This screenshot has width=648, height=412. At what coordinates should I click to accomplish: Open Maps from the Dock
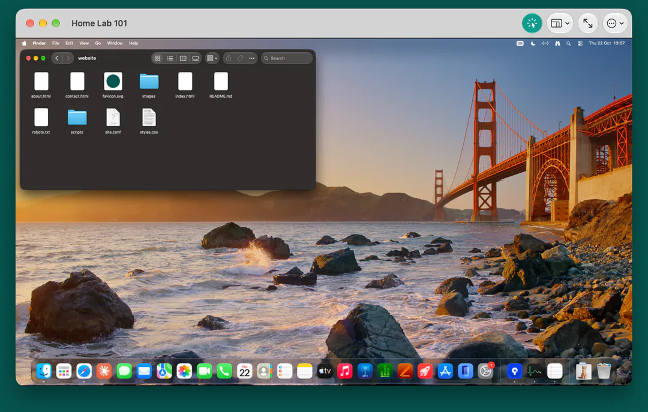(164, 371)
